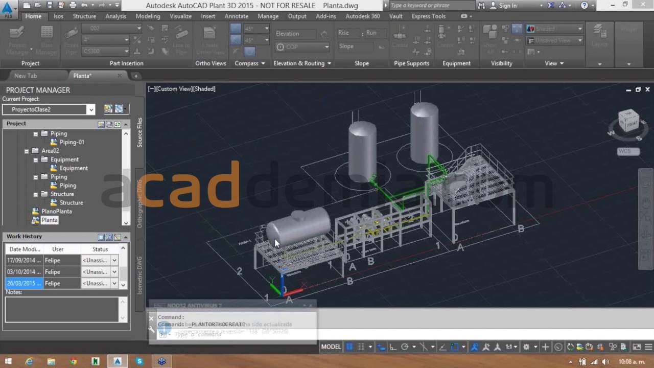This screenshot has height=368, width=654.
Task: Collapse the Structure folder node under Area02
Action: [36, 194]
